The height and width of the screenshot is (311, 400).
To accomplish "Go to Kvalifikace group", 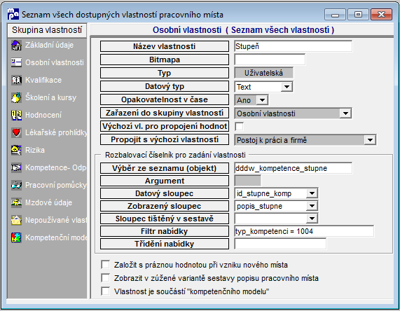I will click(x=43, y=80).
